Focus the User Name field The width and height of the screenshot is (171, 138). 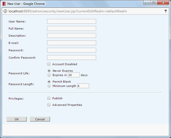[72, 21]
